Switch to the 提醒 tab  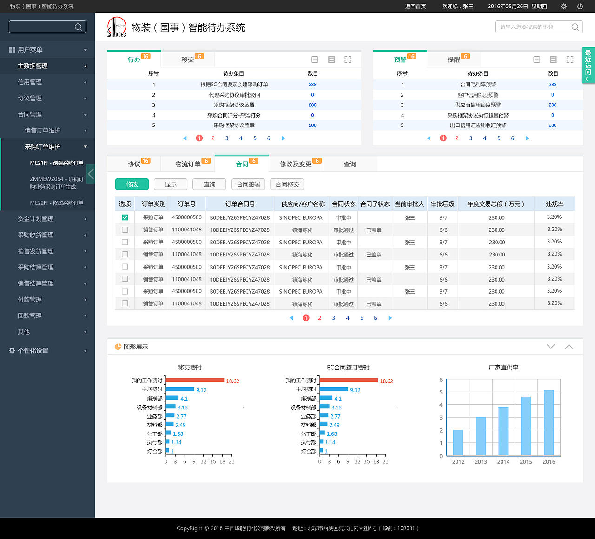pos(453,59)
